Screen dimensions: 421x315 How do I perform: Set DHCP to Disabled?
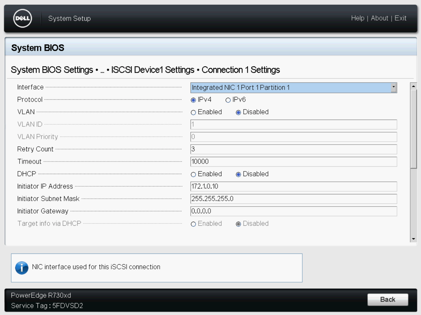(238, 174)
